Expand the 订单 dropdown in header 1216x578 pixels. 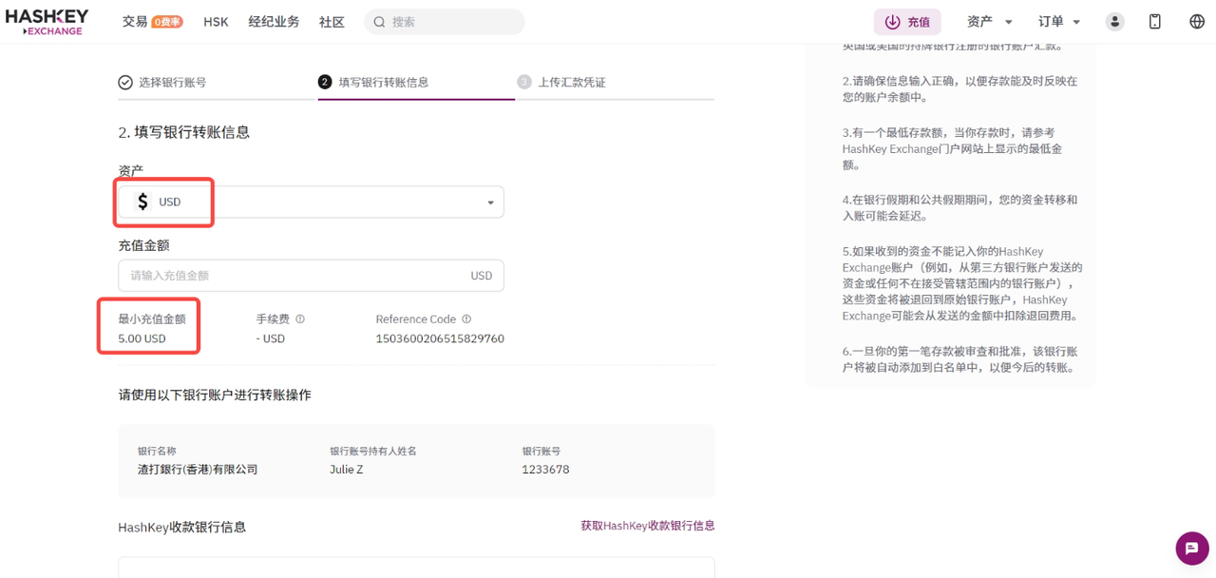[x=1059, y=22]
